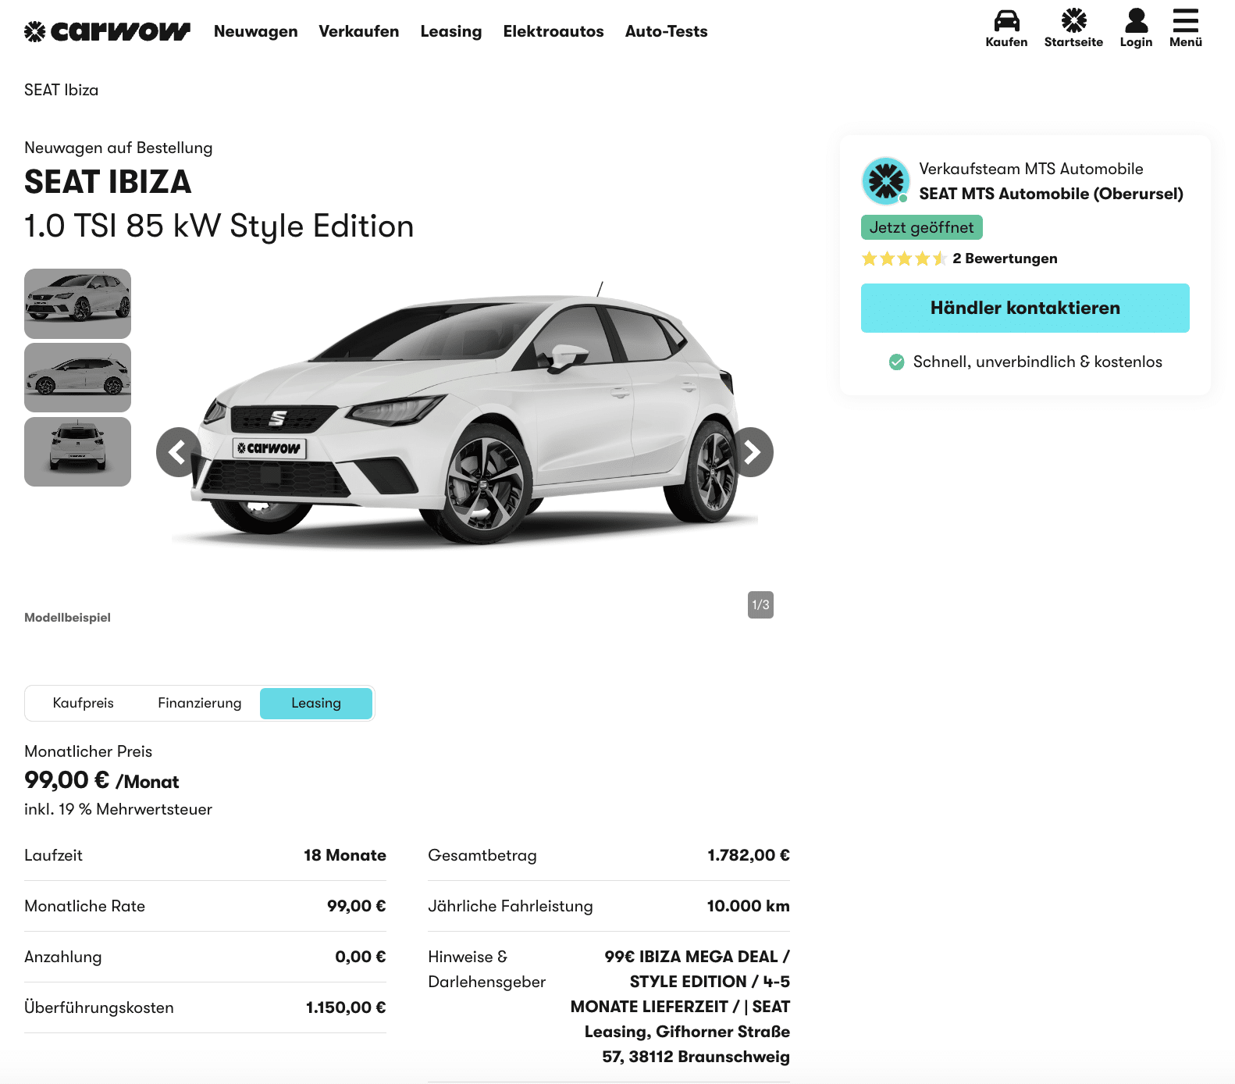Click SEAT Ibiza breadcrumb
Screen dimensions: 1235x1084
[62, 90]
